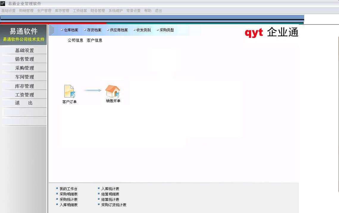This screenshot has width=339, height=213.
Task: Open 结算明细表 report link
Action: point(110,194)
